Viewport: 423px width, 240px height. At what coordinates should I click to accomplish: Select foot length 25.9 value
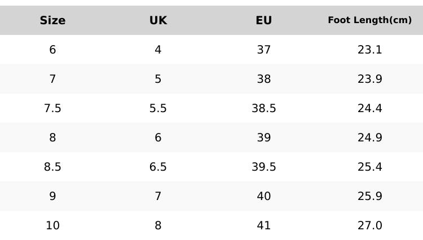point(369,196)
